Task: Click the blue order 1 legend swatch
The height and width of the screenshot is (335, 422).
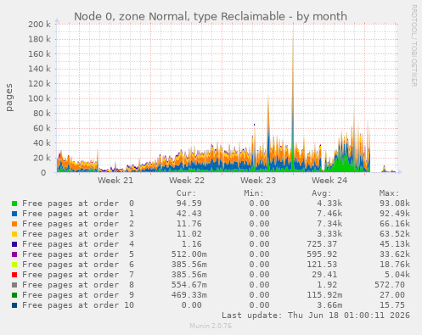Action: (x=14, y=214)
